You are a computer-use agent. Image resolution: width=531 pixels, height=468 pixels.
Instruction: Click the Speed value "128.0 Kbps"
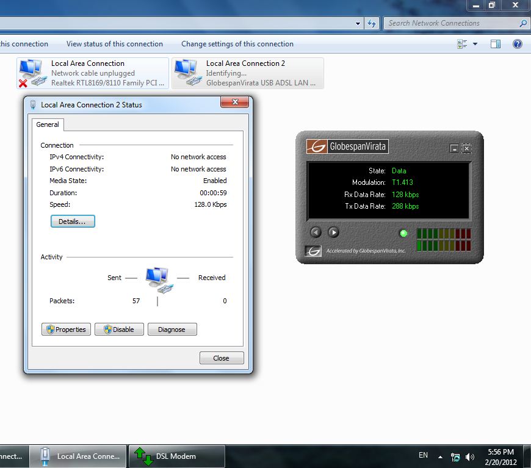tap(211, 204)
